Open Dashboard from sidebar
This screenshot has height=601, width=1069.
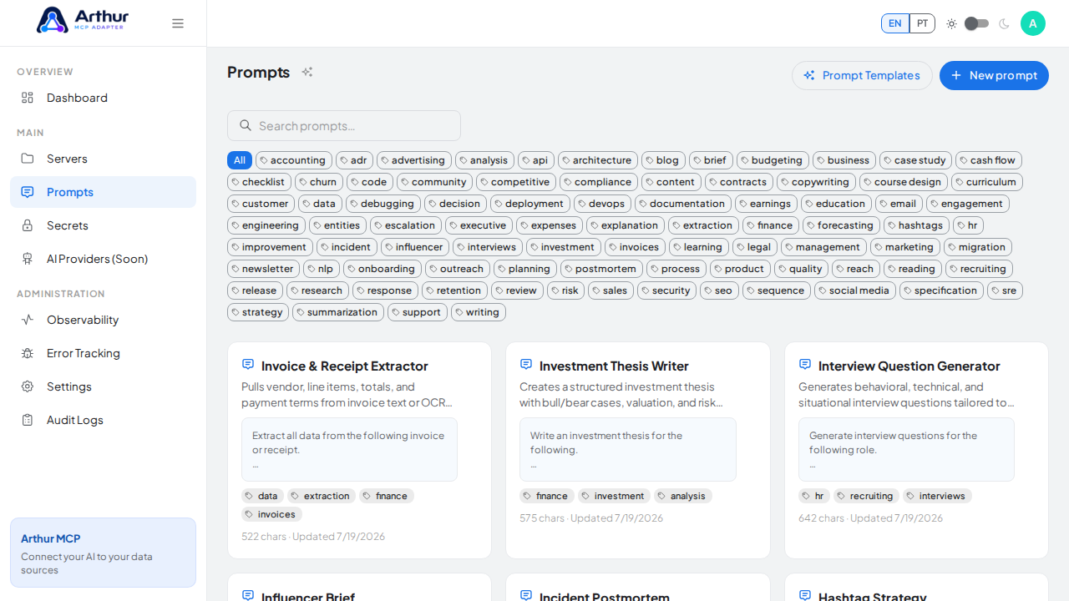(x=103, y=98)
